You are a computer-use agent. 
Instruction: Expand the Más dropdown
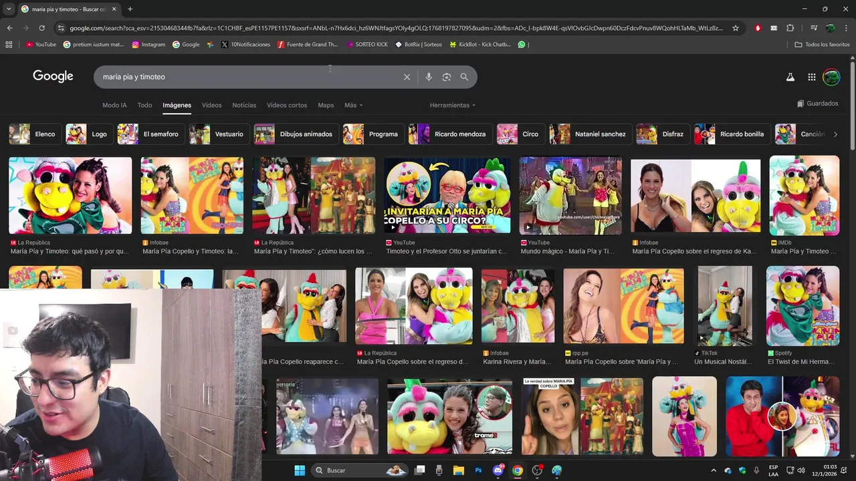[353, 105]
